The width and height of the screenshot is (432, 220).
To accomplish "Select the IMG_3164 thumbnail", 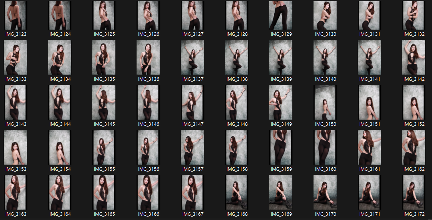I will (x=60, y=192).
